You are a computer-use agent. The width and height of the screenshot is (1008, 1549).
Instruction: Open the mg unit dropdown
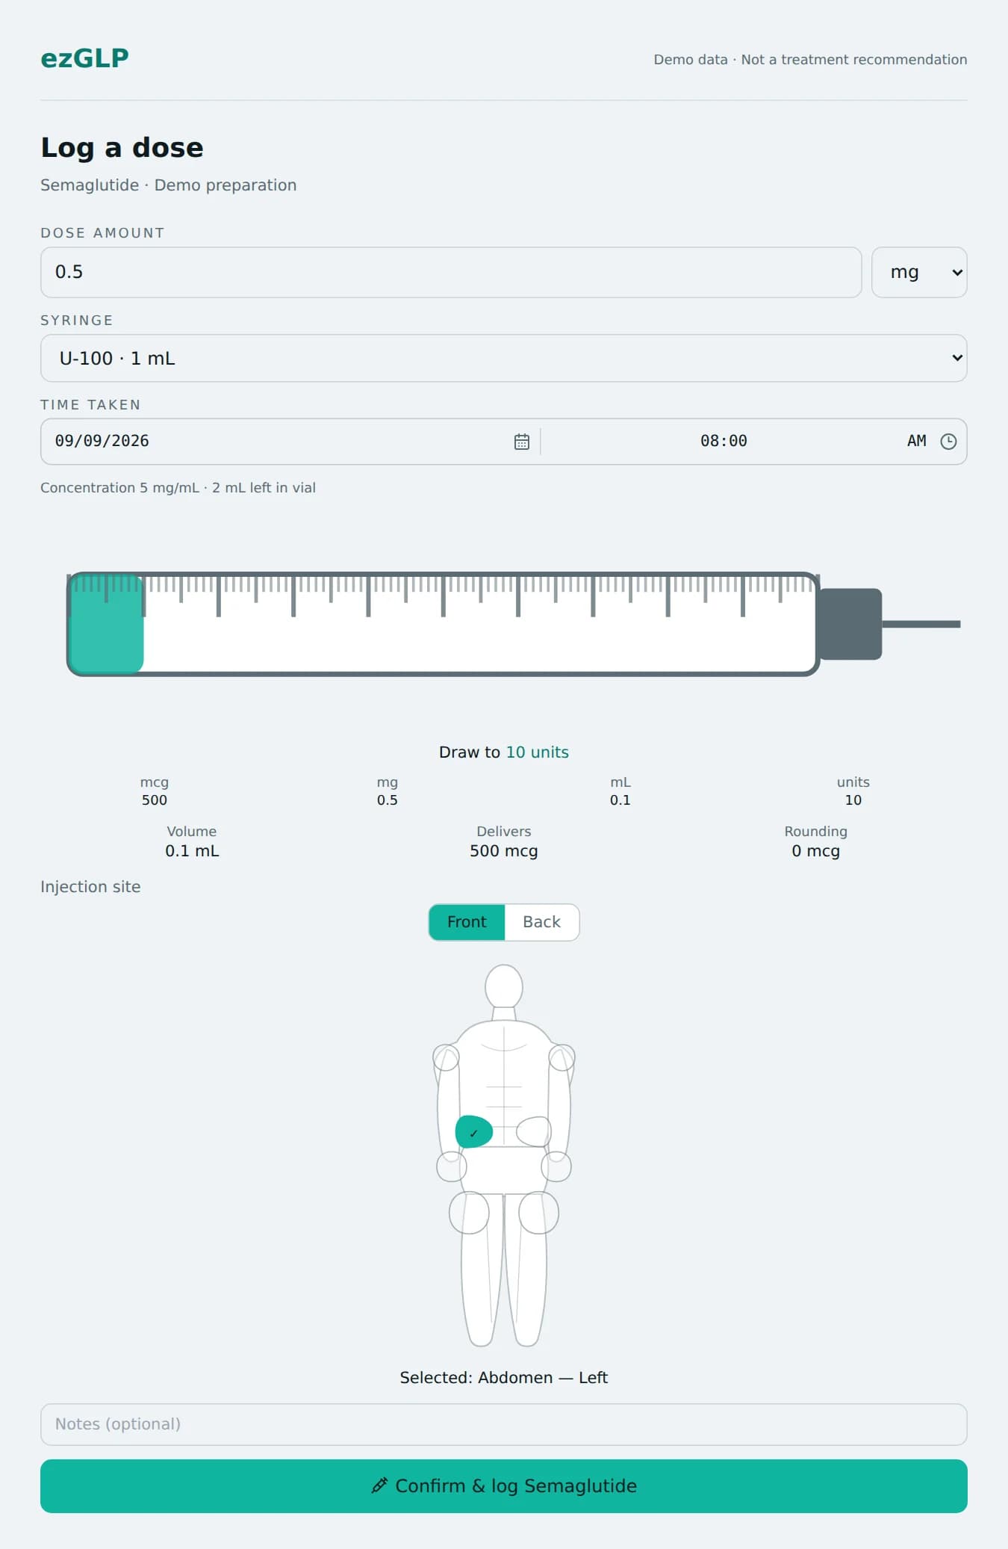(x=919, y=272)
